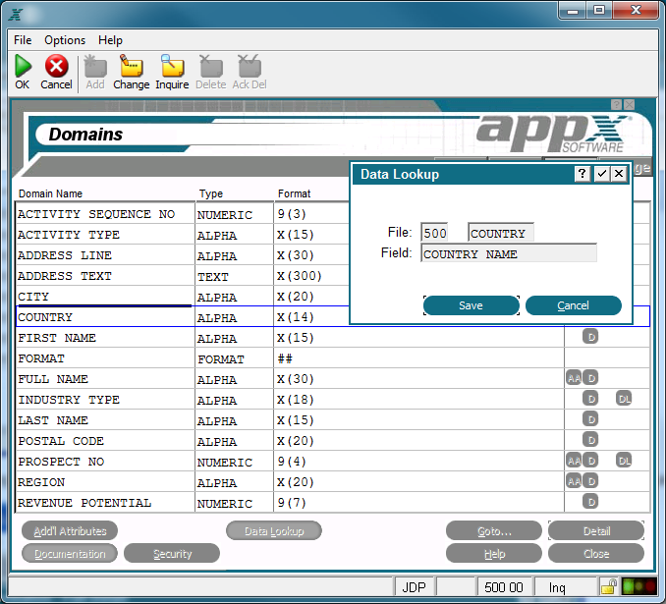The width and height of the screenshot is (666, 604).
Task: Click D badge on FULL NAME row
Action: 590,378
